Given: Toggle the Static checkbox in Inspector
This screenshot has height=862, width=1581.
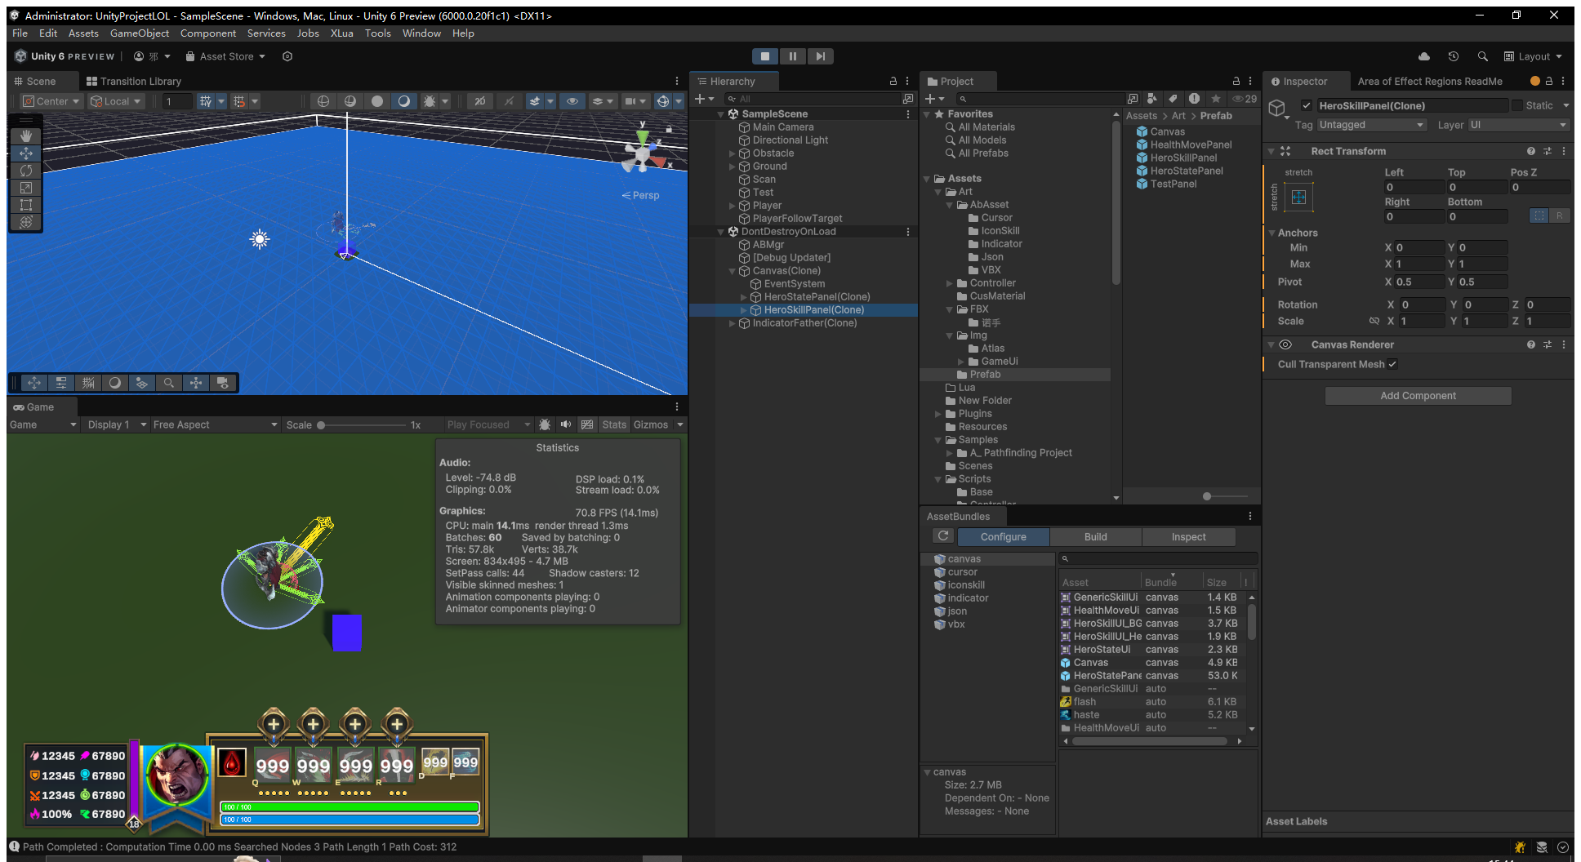Looking at the screenshot, I should pyautogui.click(x=1517, y=105).
